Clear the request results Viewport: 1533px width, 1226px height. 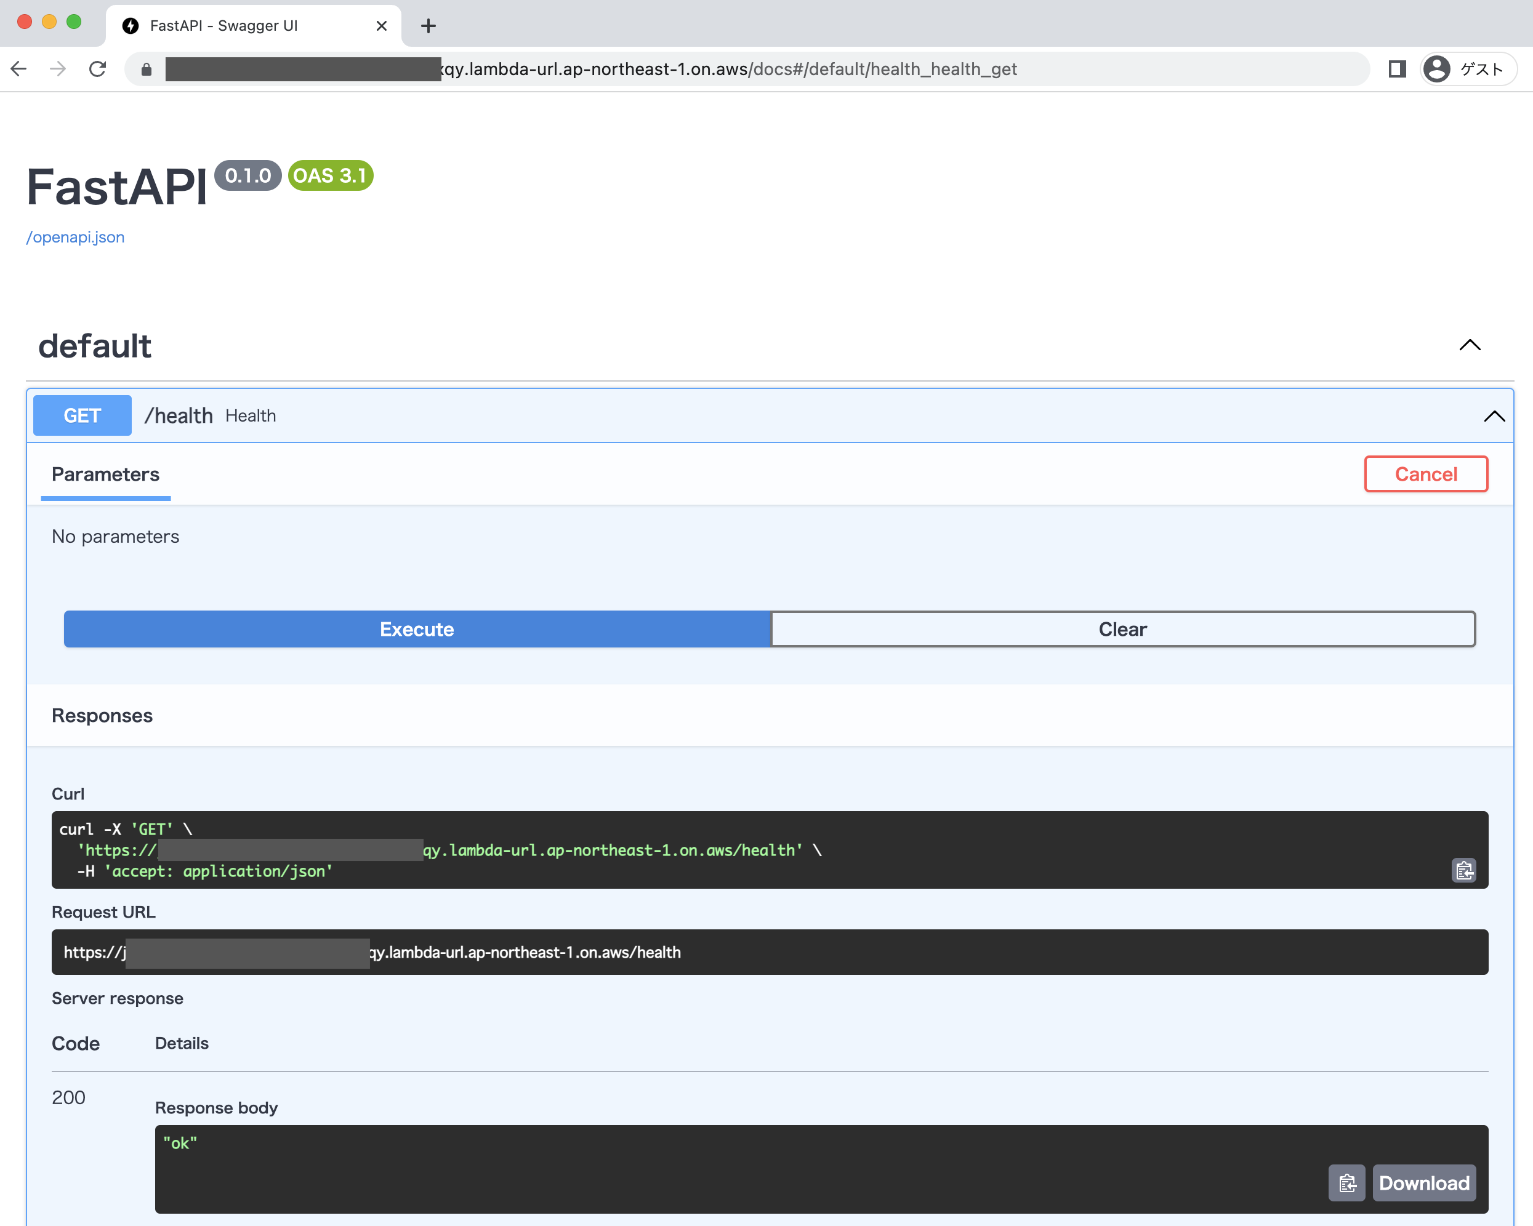1122,629
